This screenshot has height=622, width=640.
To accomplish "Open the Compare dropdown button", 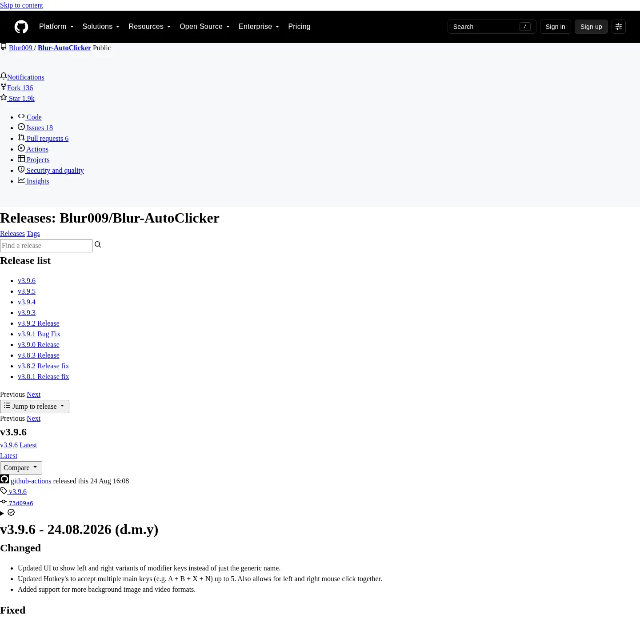I will (x=21, y=468).
